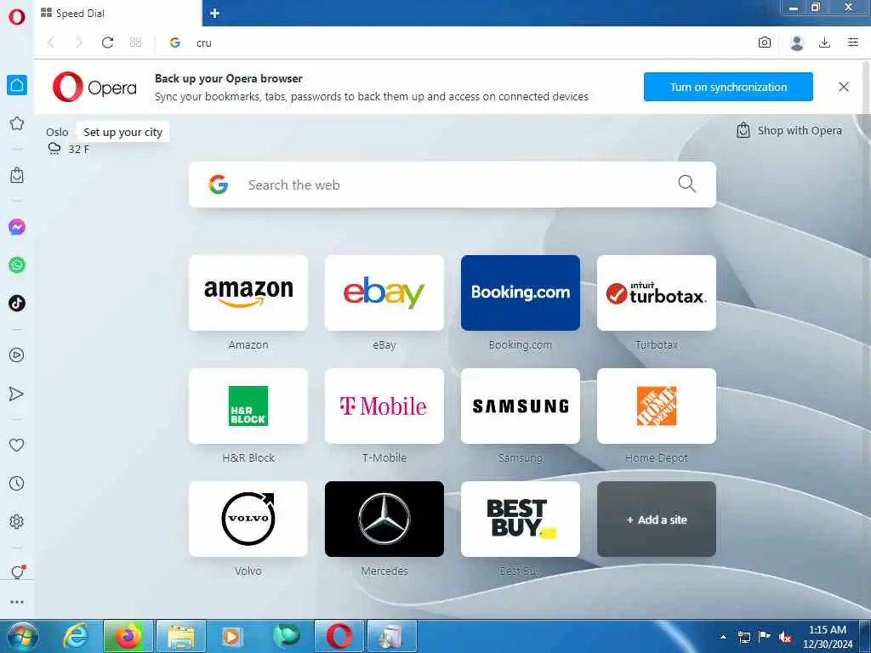Switch to the Speed Dial tab

coord(117,14)
